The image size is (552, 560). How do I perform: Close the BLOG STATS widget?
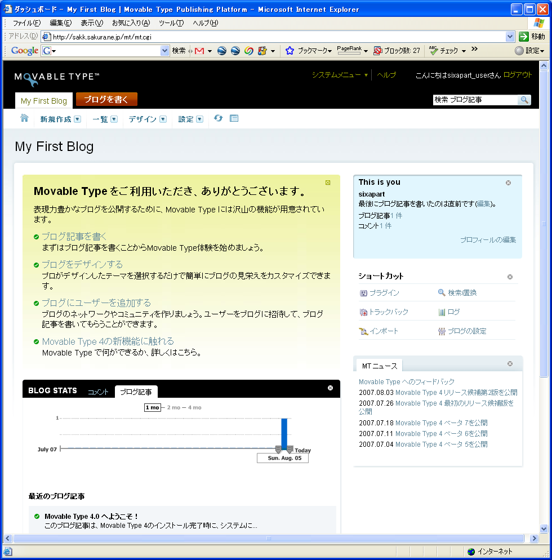pyautogui.click(x=330, y=388)
